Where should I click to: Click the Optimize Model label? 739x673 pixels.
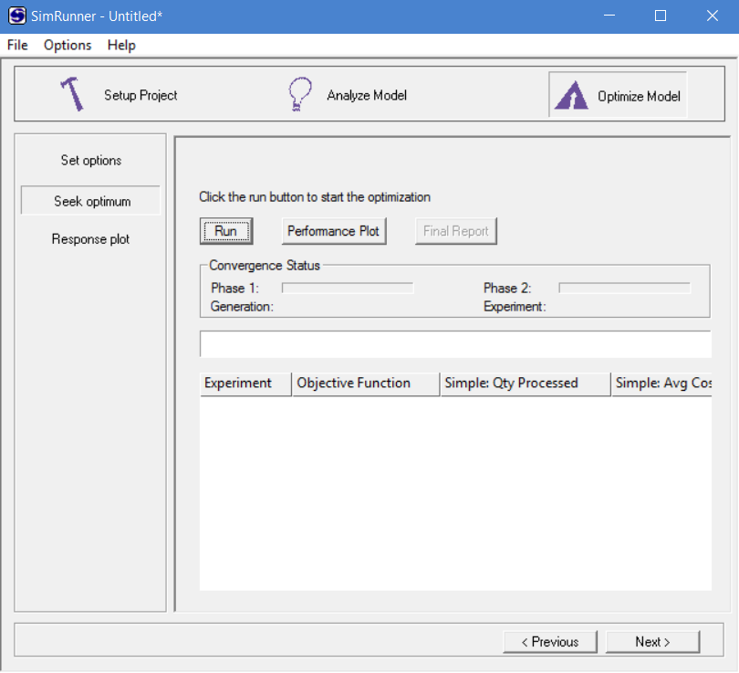click(639, 96)
